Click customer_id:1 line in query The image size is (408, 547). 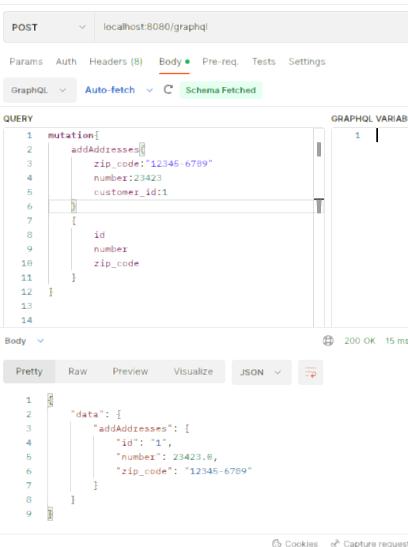(130, 192)
